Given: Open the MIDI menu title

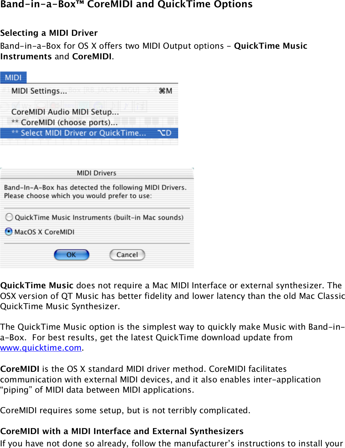Looking at the screenshot, I should [13, 78].
